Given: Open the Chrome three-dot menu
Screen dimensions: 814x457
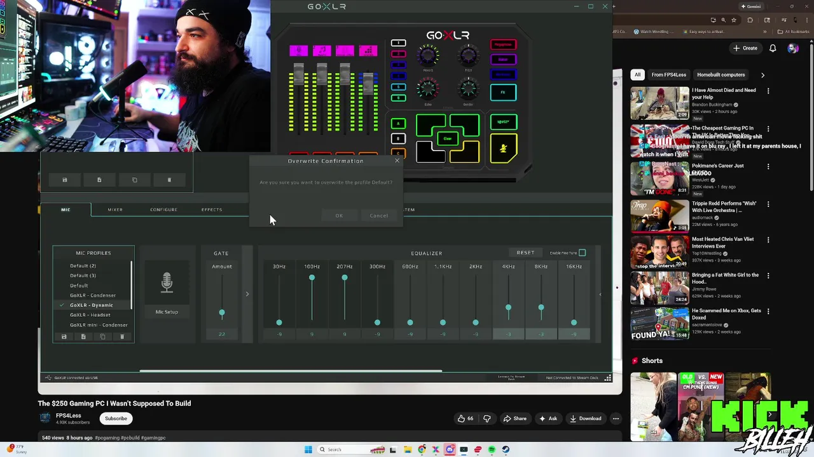Looking at the screenshot, I should coord(808,20).
